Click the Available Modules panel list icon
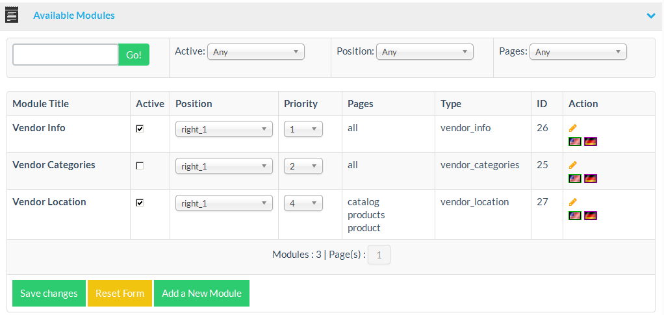Viewport: 664px width, 315px height. point(12,15)
